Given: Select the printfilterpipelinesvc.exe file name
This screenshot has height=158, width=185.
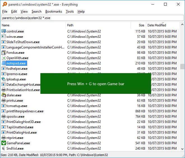Looking at the screenshot, I should tap(25, 111).
